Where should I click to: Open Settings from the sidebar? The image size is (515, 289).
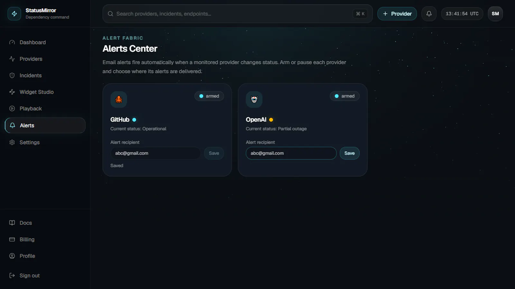45,142
